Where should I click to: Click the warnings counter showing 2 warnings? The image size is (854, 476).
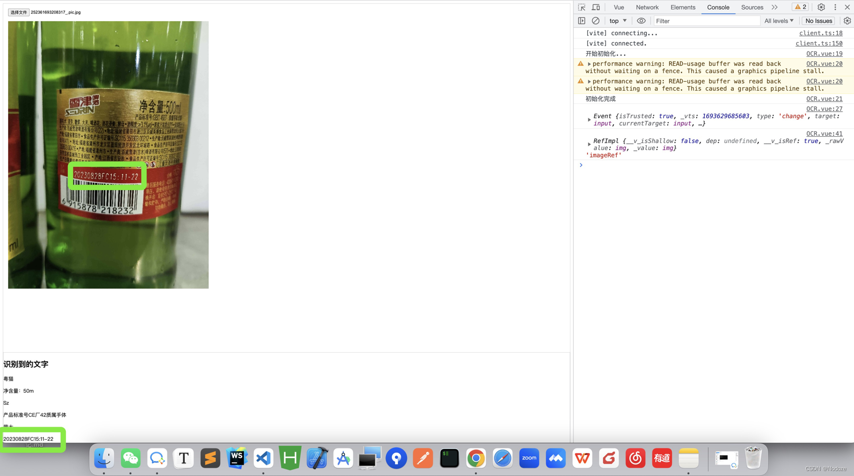click(x=800, y=7)
